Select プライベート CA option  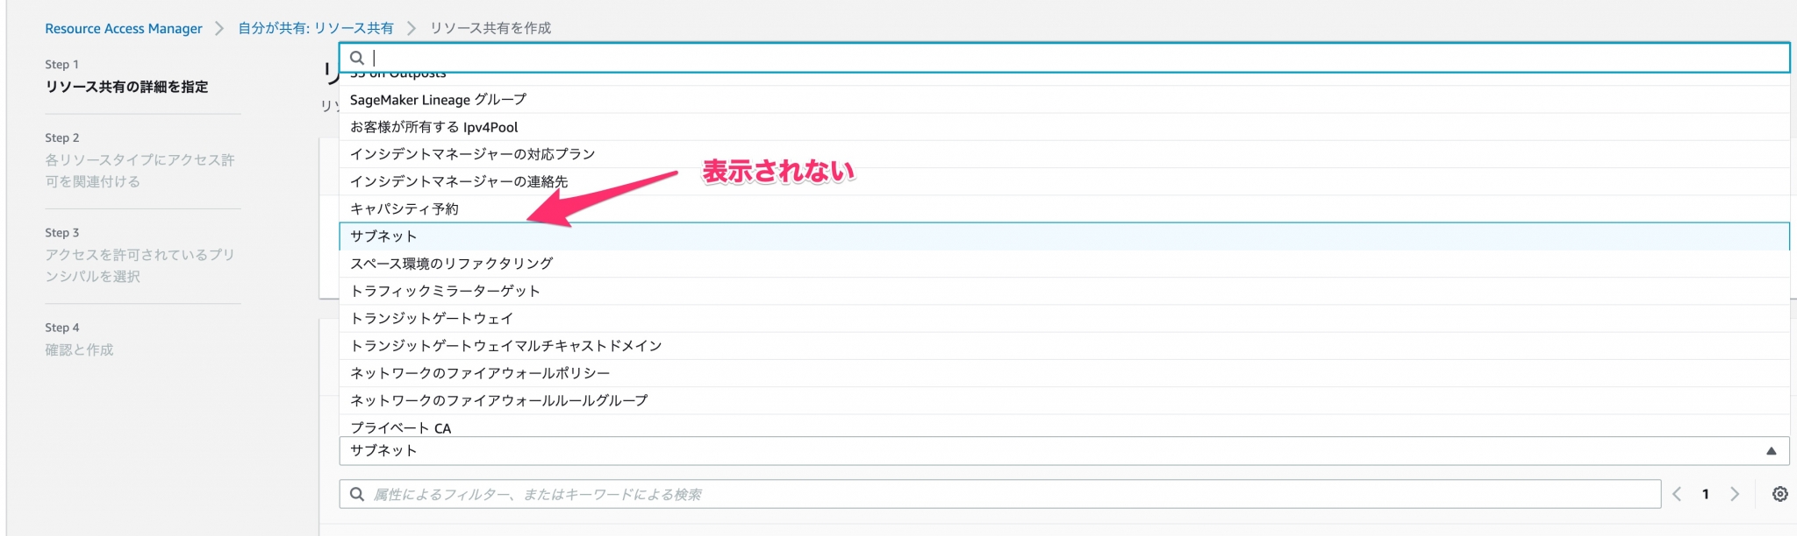point(1064,426)
